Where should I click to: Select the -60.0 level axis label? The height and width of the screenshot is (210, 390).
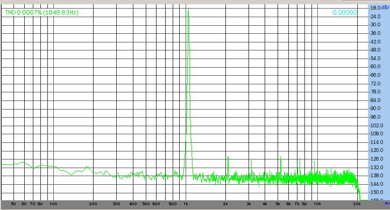coord(374,67)
